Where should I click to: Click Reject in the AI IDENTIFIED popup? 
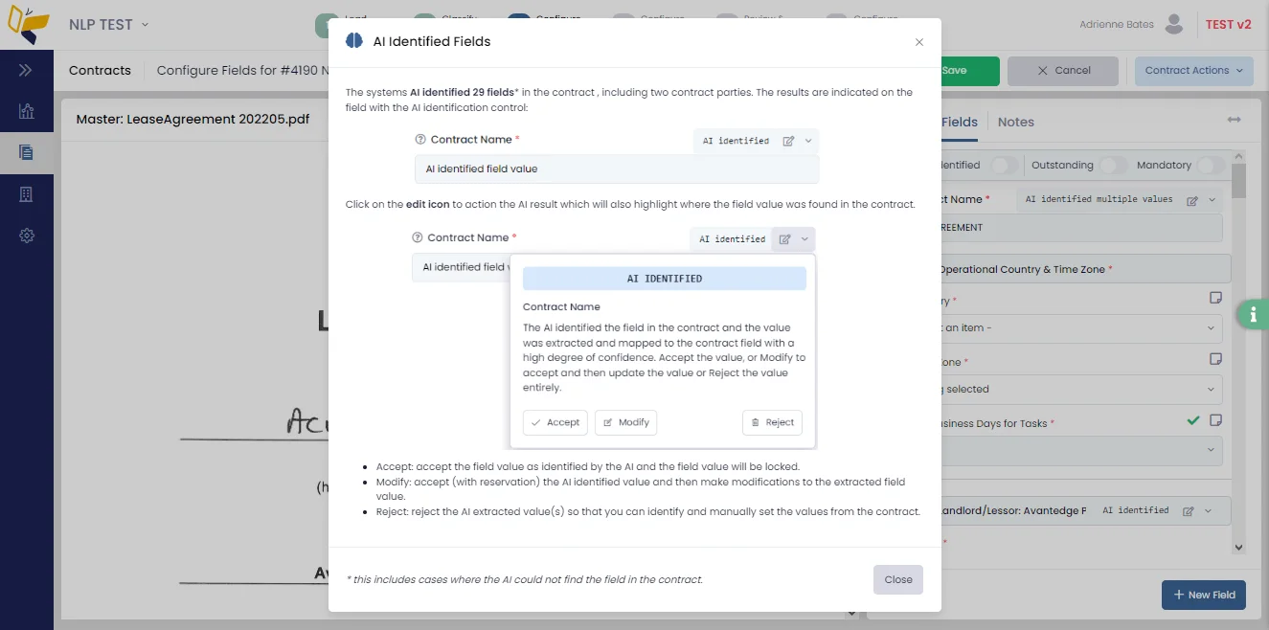[x=773, y=422]
